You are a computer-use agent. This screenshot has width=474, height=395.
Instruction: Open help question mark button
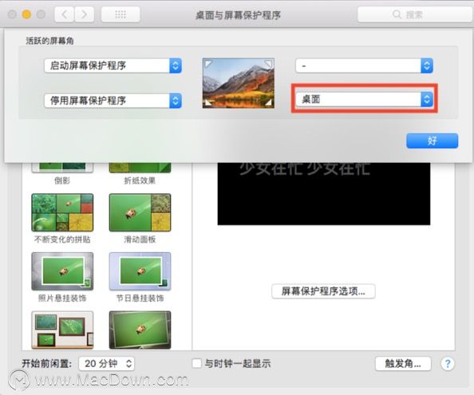(448, 364)
